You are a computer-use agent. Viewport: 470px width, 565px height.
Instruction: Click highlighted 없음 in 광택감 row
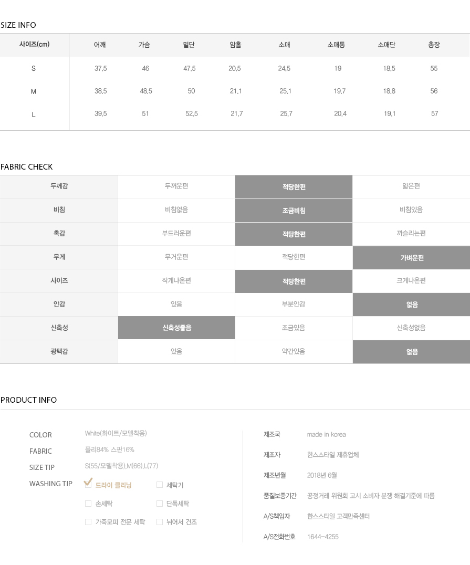coord(412,352)
